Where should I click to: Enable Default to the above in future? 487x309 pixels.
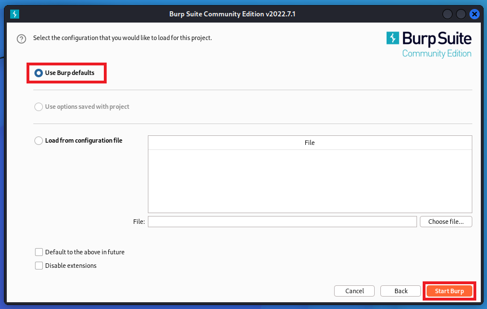click(39, 252)
